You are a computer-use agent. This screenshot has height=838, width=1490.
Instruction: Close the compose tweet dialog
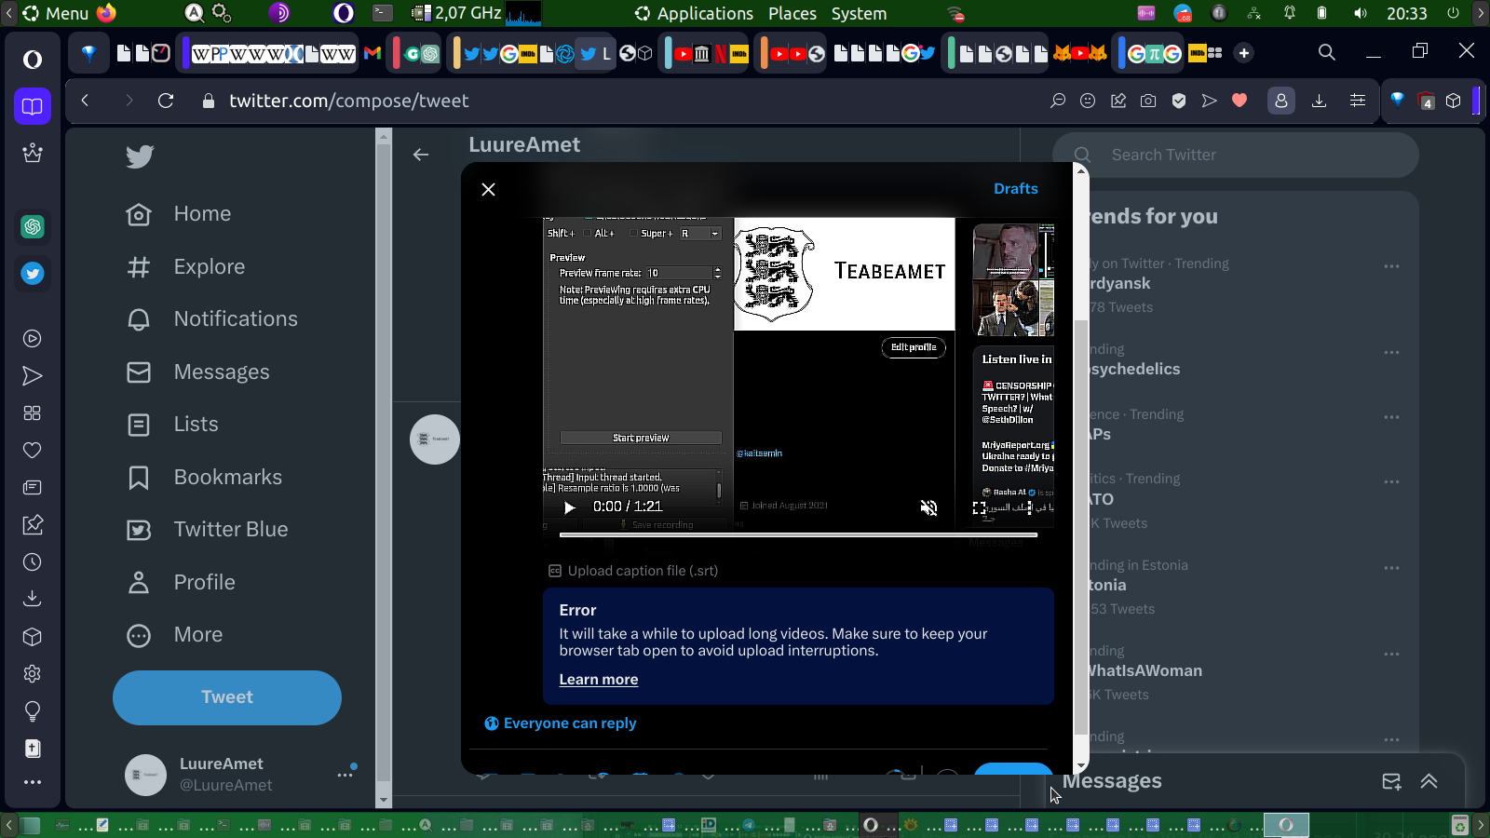tap(488, 190)
